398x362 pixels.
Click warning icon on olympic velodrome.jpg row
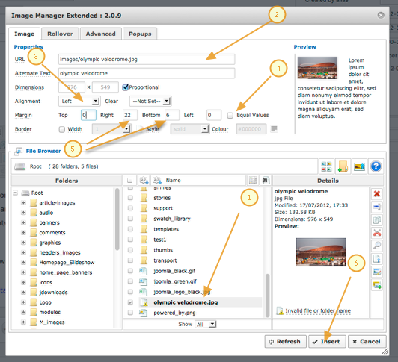[144, 302]
